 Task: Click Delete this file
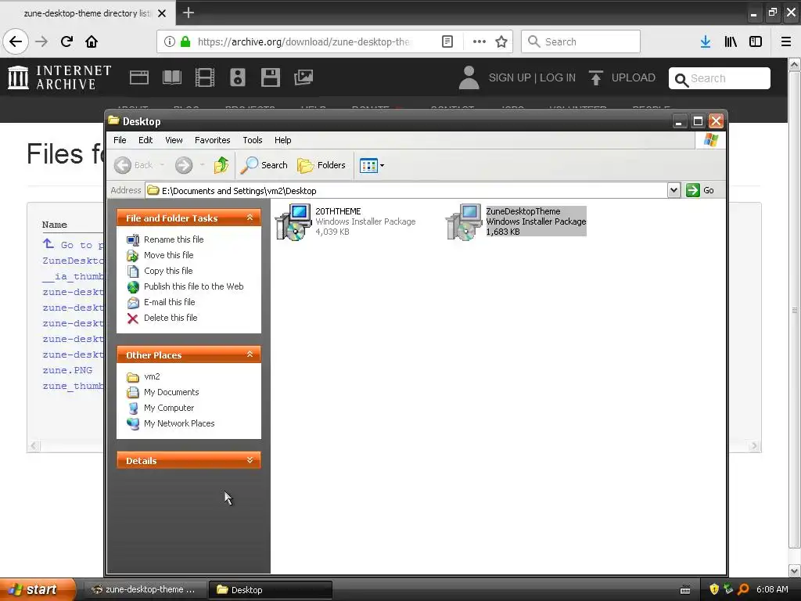click(x=171, y=318)
